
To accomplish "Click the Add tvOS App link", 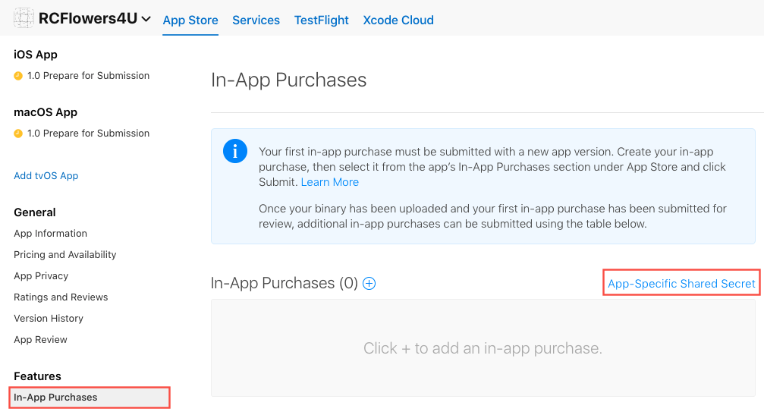I will [46, 176].
